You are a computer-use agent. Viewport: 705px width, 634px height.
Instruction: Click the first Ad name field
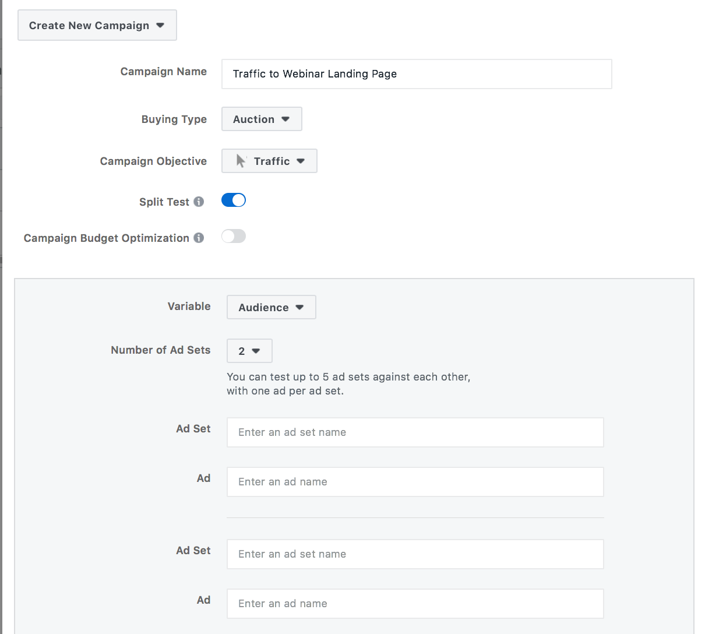[415, 482]
